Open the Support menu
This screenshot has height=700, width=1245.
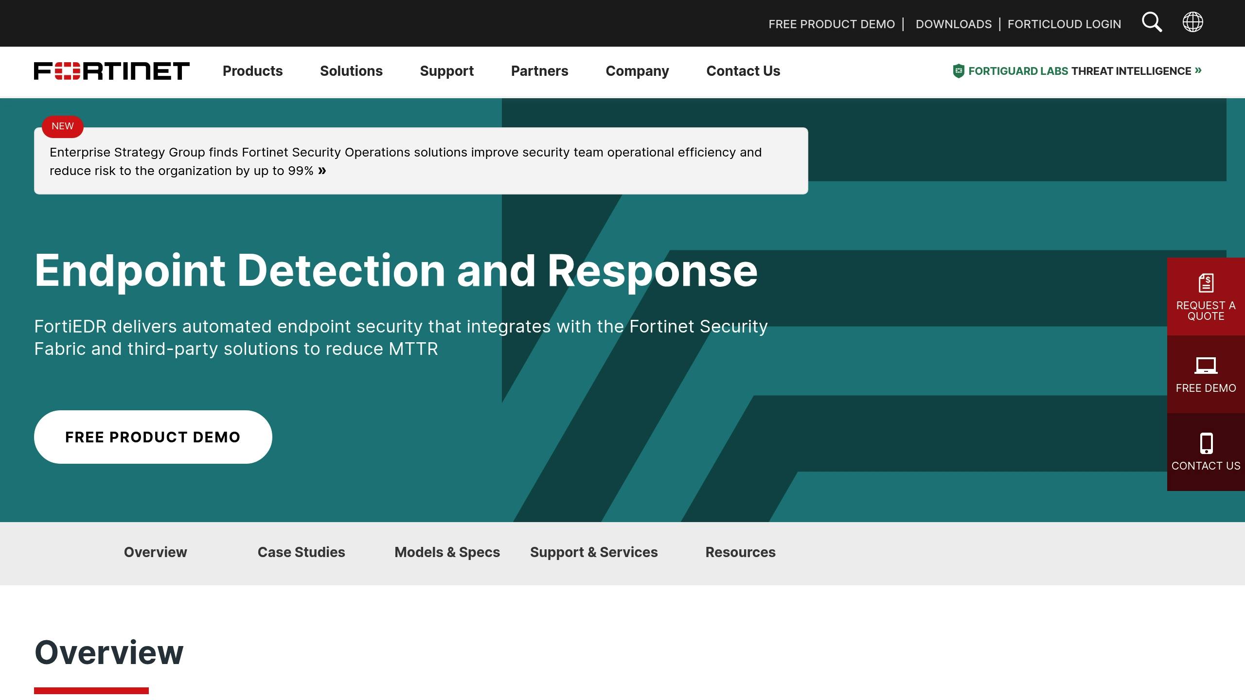pos(446,71)
